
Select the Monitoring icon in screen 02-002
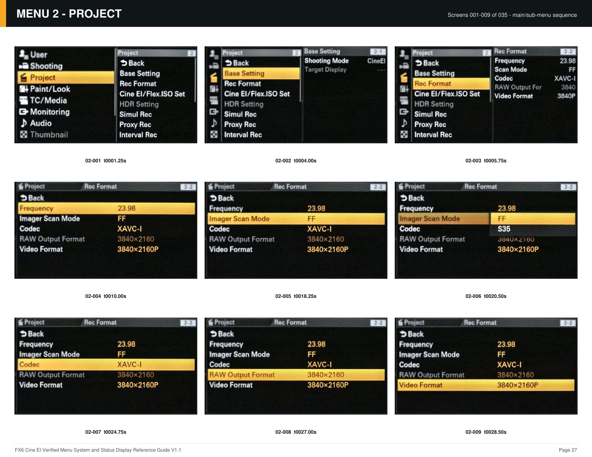pyautogui.click(x=214, y=111)
